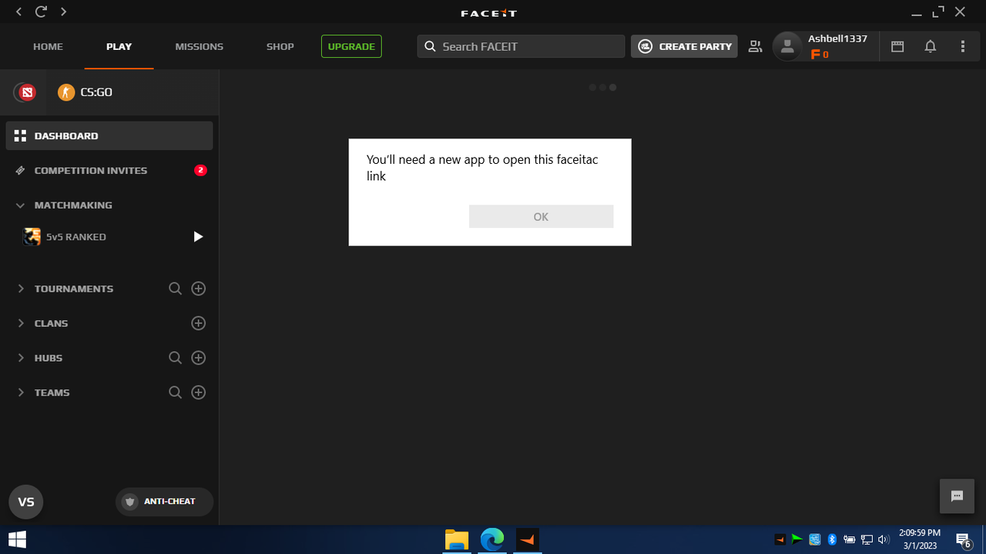Click the invites badge showing 2
The image size is (986, 554).
click(x=200, y=170)
